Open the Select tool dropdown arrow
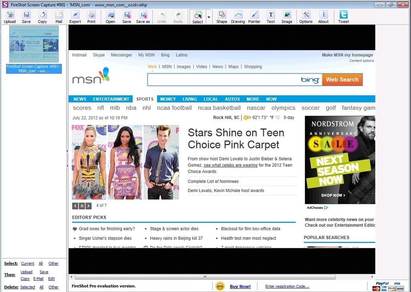This screenshot has width=411, height=292. (x=209, y=17)
